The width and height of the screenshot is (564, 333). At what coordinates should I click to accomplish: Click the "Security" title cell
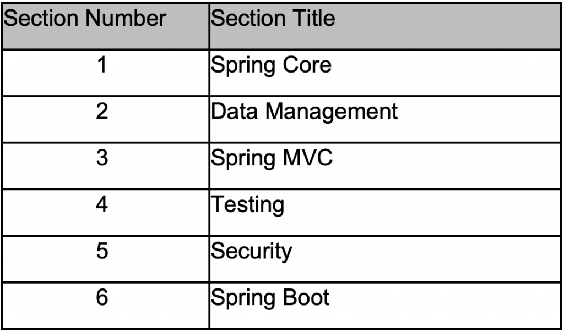coord(252,252)
